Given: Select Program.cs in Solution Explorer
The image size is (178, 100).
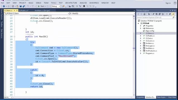Looking at the screenshot, I should click(x=150, y=53).
